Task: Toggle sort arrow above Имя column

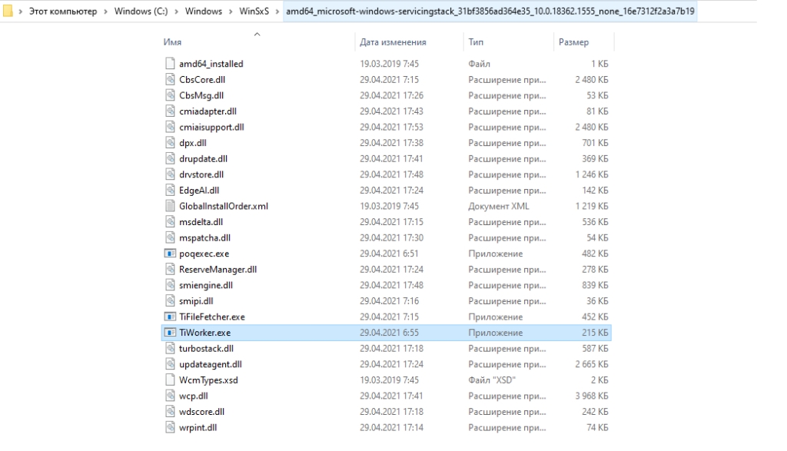Action: 257,34
